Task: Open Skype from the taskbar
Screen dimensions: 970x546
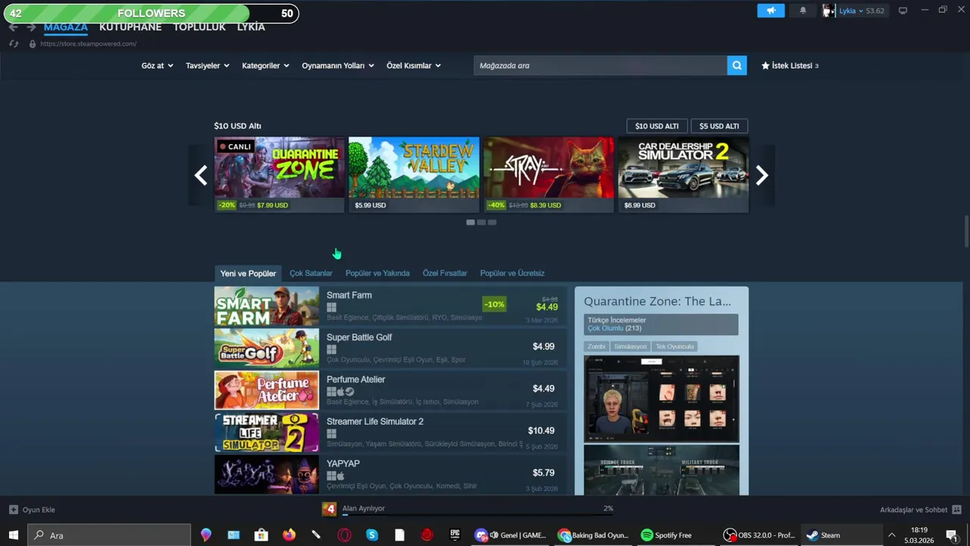Action: click(371, 535)
